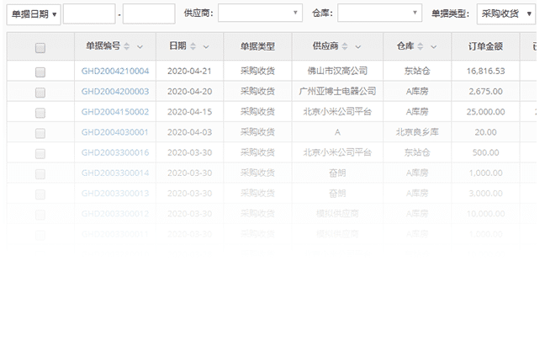Image resolution: width=545 pixels, height=341 pixels.
Task: Select the amount cell 20.00
Action: 485,132
